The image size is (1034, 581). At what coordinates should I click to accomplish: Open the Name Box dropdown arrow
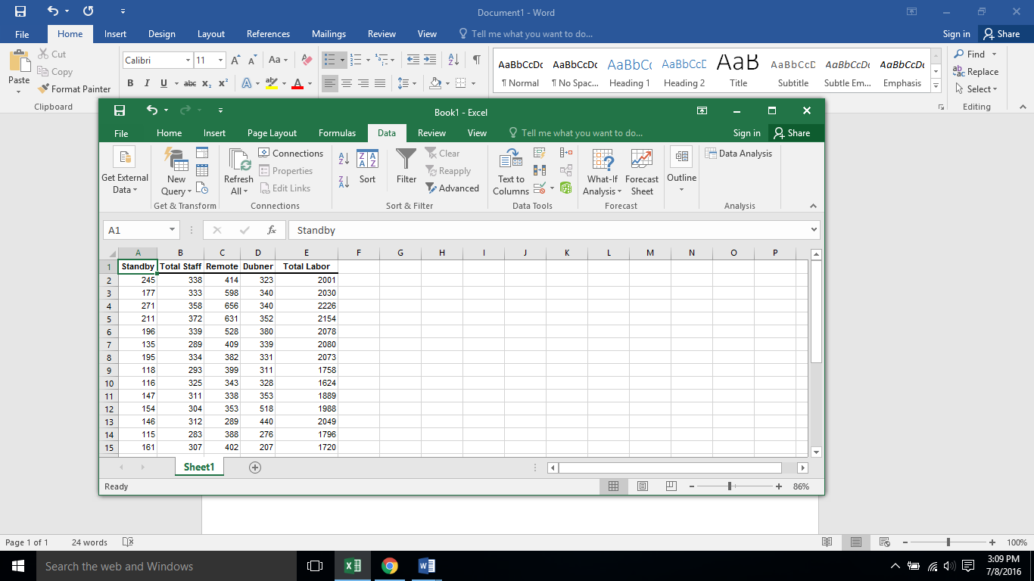(173, 230)
